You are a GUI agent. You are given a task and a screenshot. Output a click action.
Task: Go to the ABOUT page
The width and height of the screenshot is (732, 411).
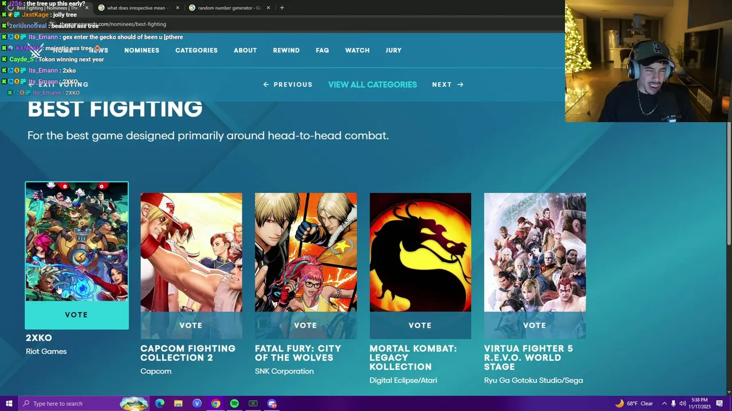coord(245,50)
